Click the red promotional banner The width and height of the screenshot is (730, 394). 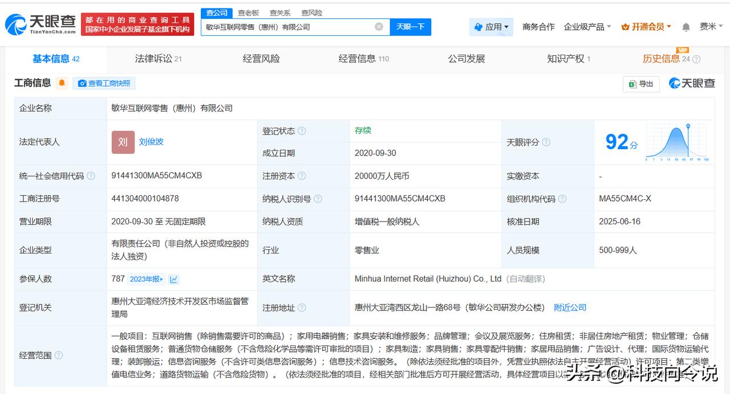tap(137, 24)
